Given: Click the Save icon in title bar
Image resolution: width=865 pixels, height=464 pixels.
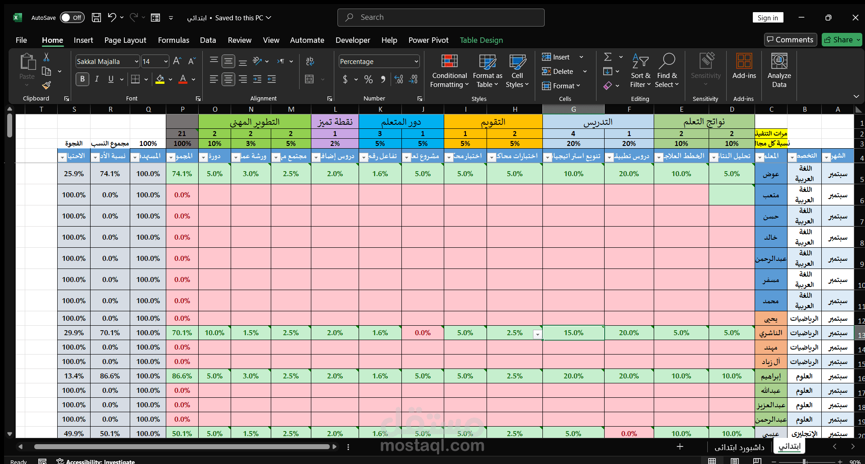Looking at the screenshot, I should pos(96,18).
